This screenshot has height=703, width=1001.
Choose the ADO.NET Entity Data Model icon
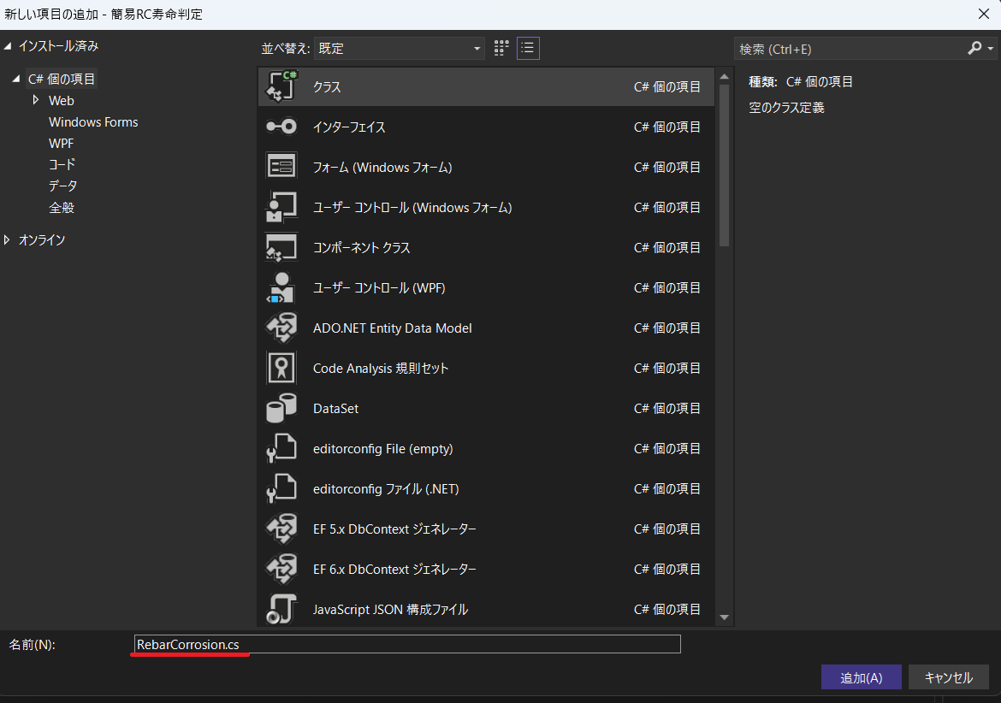click(x=281, y=328)
